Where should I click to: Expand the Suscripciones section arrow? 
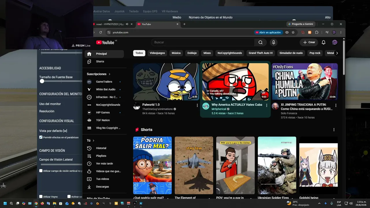point(109,74)
